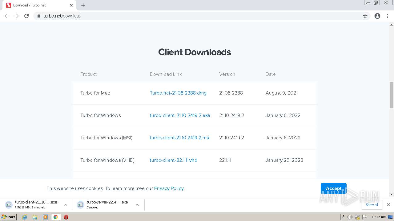Expand options for canceled turbo-server download
Screen dimensions: 394x221
point(137,205)
